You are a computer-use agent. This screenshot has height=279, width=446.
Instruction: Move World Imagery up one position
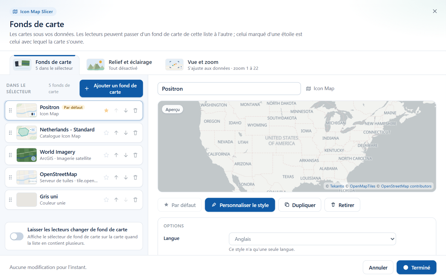pyautogui.click(x=116, y=155)
